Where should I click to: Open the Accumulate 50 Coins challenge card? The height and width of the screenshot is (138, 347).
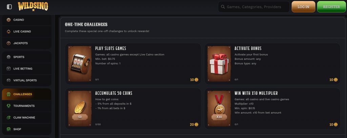tap(133, 109)
